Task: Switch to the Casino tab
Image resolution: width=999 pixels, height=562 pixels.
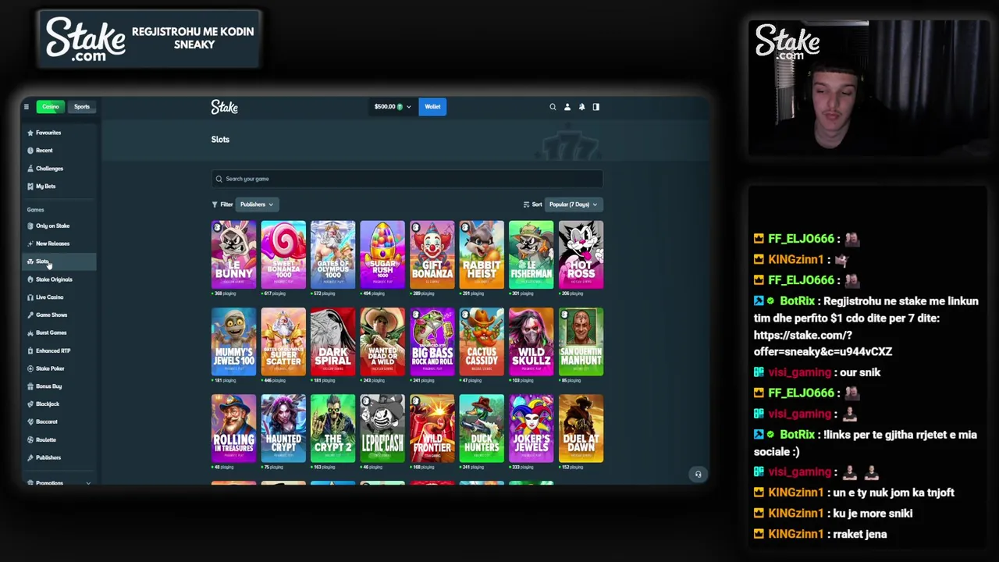Action: [51, 107]
